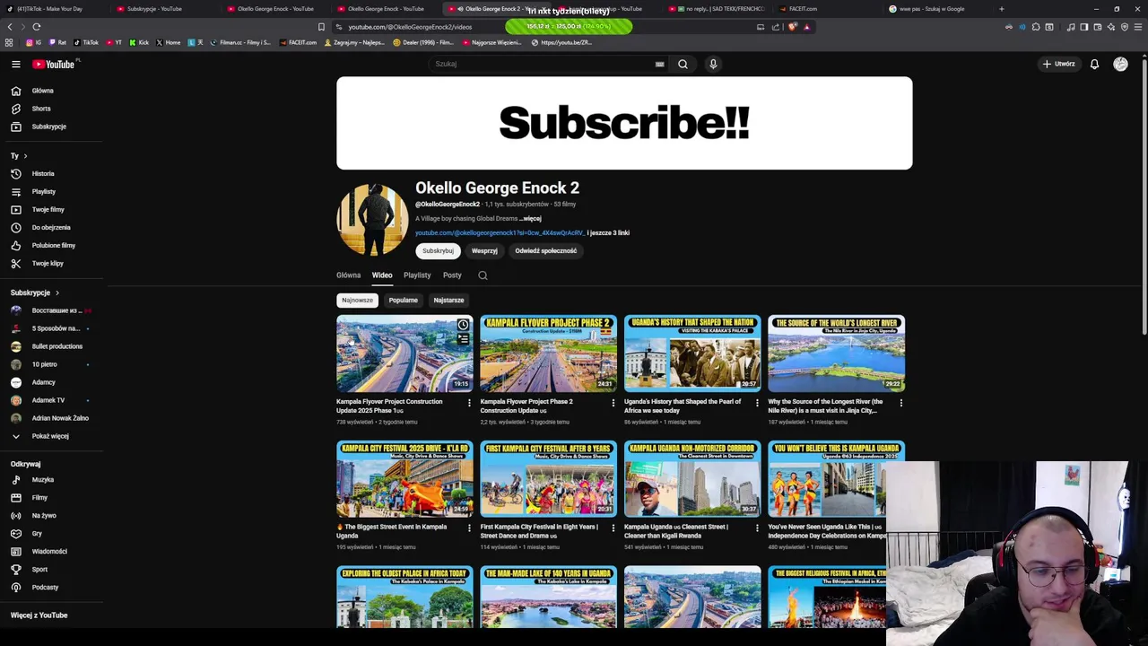Viewport: 1148px width, 646px height.
Task: Open Polubione filmy list
Action: click(51, 245)
